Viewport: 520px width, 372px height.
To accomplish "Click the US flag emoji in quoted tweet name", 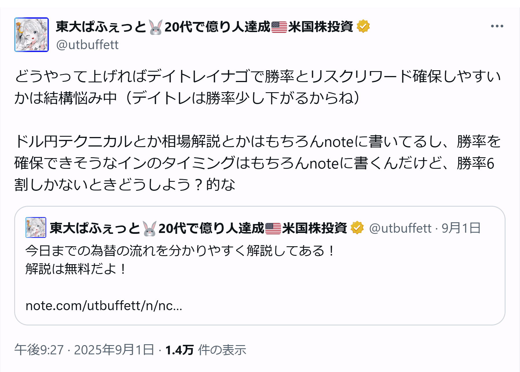I will (273, 229).
